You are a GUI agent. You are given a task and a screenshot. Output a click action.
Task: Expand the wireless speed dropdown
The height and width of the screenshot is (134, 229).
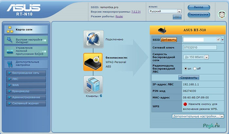click(x=196, y=57)
